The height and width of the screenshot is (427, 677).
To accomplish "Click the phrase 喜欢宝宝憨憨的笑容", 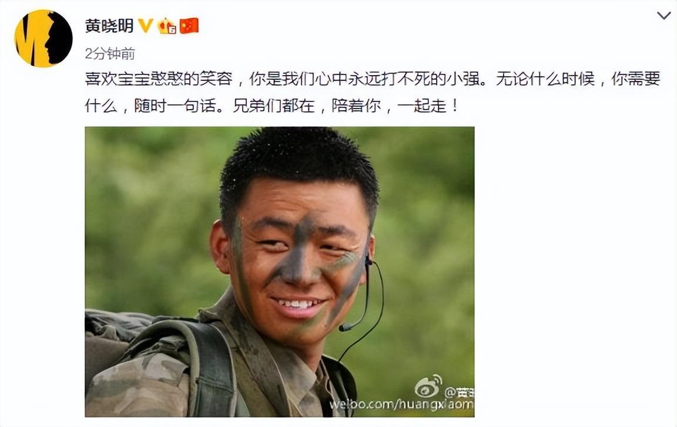I will tap(159, 79).
